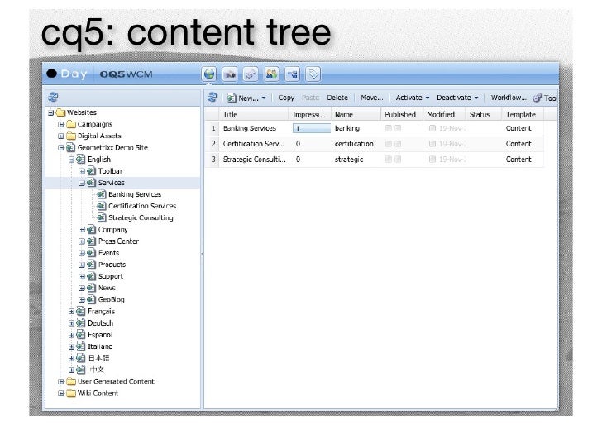Select the News page in tree

click(x=107, y=288)
